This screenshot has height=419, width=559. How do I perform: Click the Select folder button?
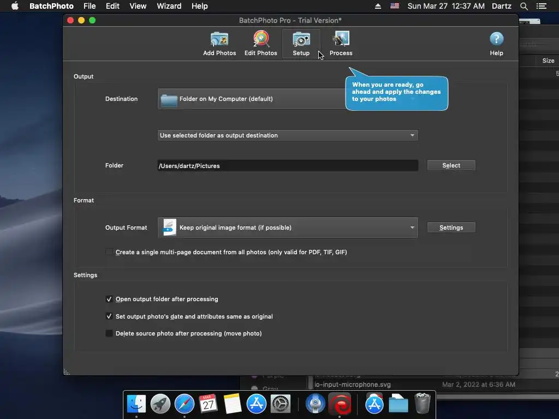point(451,165)
